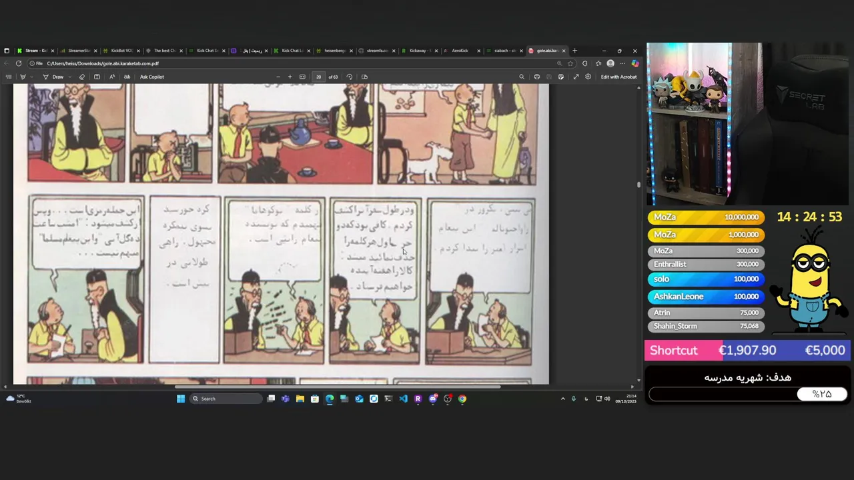Open Visual Studio Code from taskbar
This screenshot has height=480, width=854.
(403, 399)
